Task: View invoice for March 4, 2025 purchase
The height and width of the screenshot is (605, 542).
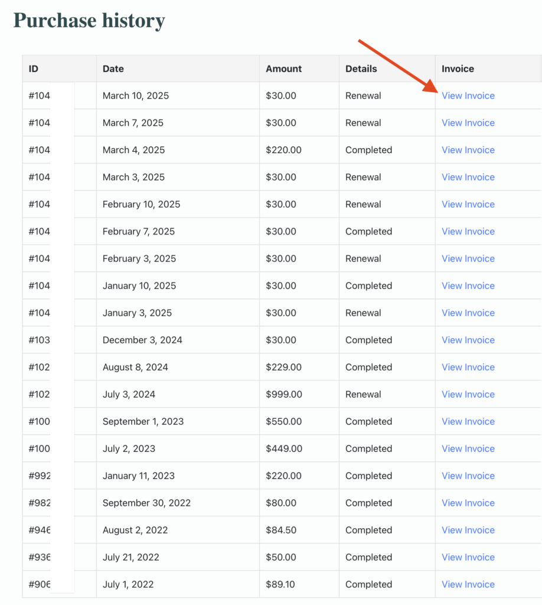Action: (x=468, y=150)
